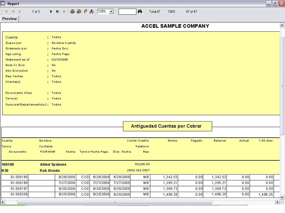Select the Preview tab
Screen dimensions: 285x213
(x=9, y=19)
